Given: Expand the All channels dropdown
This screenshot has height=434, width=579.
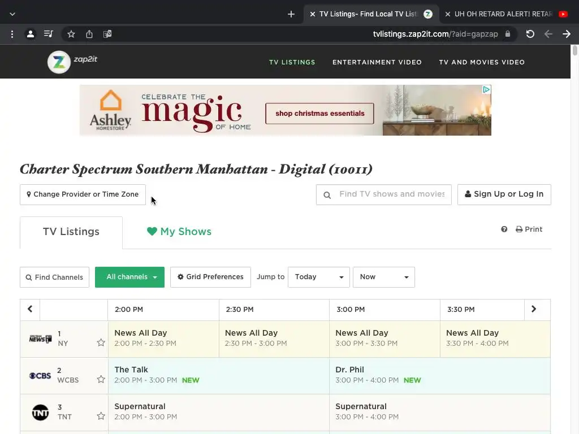Looking at the screenshot, I should (x=129, y=277).
